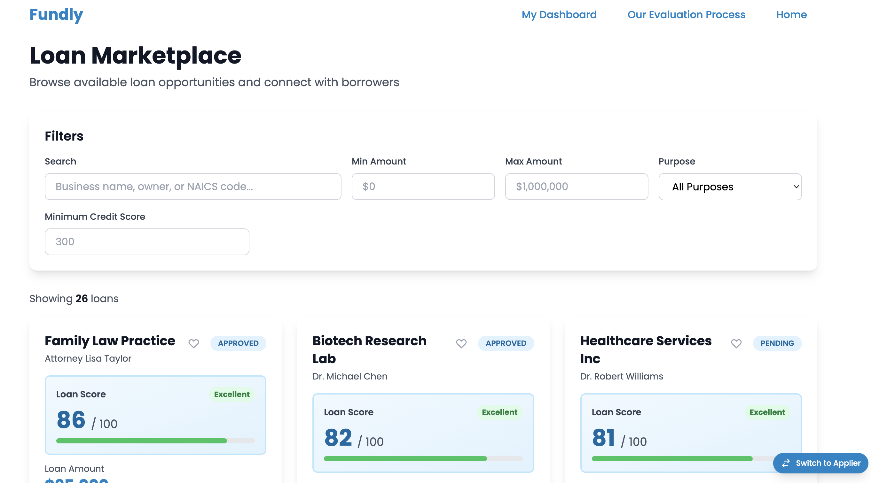Open the Purpose dropdown

730,187
